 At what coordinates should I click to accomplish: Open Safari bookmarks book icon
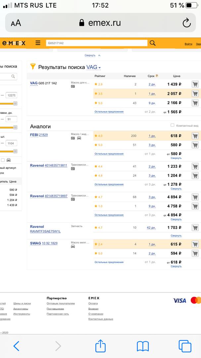(x=143, y=346)
